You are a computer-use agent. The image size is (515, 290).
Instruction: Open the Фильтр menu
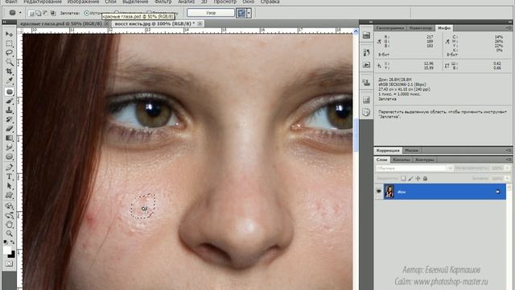[163, 2]
